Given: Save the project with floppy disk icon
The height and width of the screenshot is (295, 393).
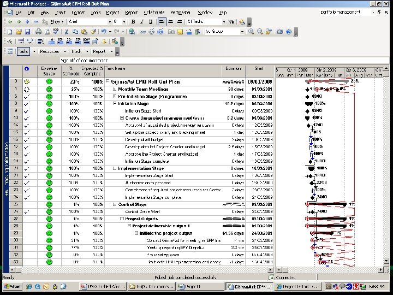Looking at the screenshot, I should tap(27, 32).
